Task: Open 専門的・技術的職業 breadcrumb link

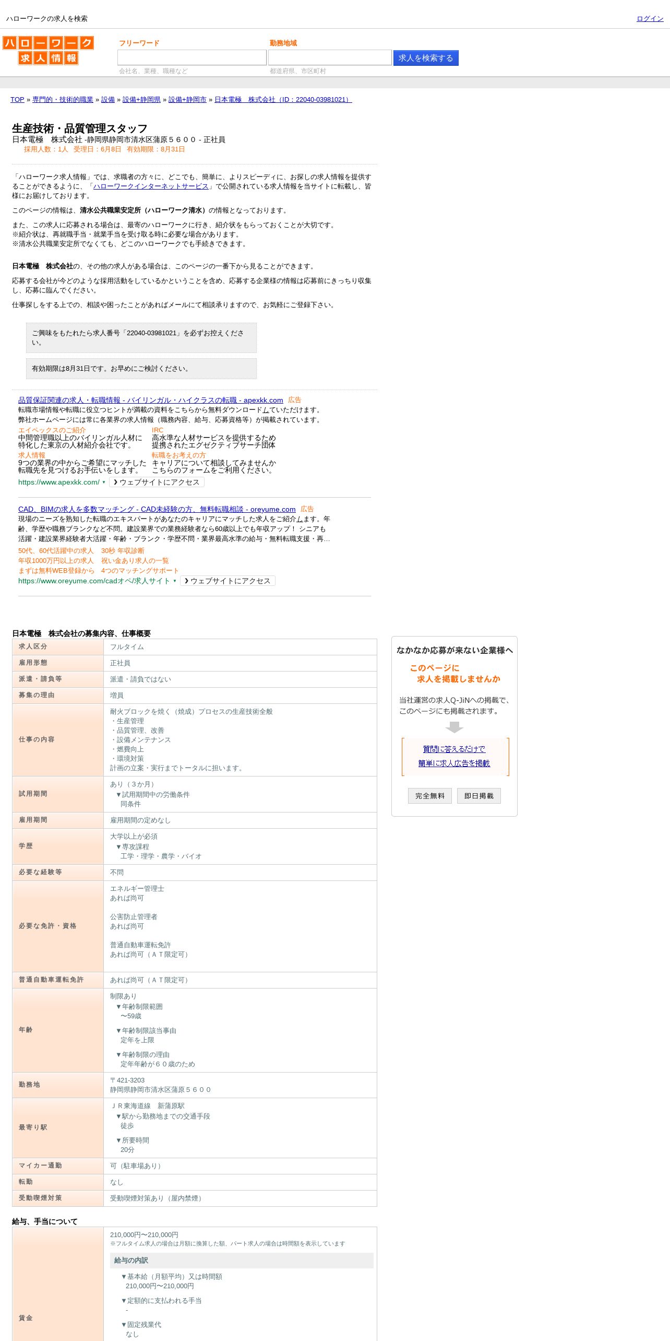Action: [63, 100]
